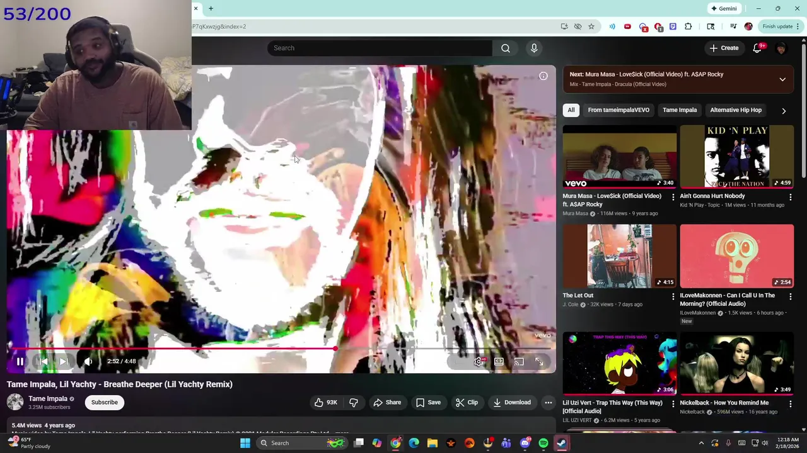
Task: Install app icon in address bar
Action: 564,26
